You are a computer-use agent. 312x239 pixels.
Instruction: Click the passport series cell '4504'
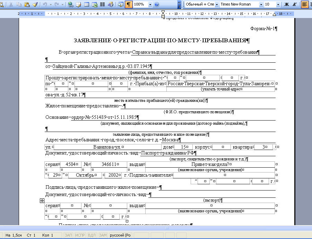tap(70, 165)
